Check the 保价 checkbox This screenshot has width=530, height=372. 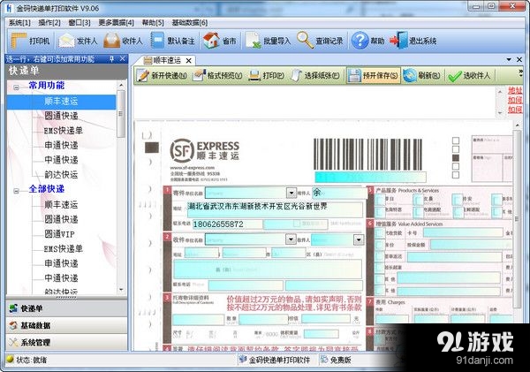click(380, 245)
